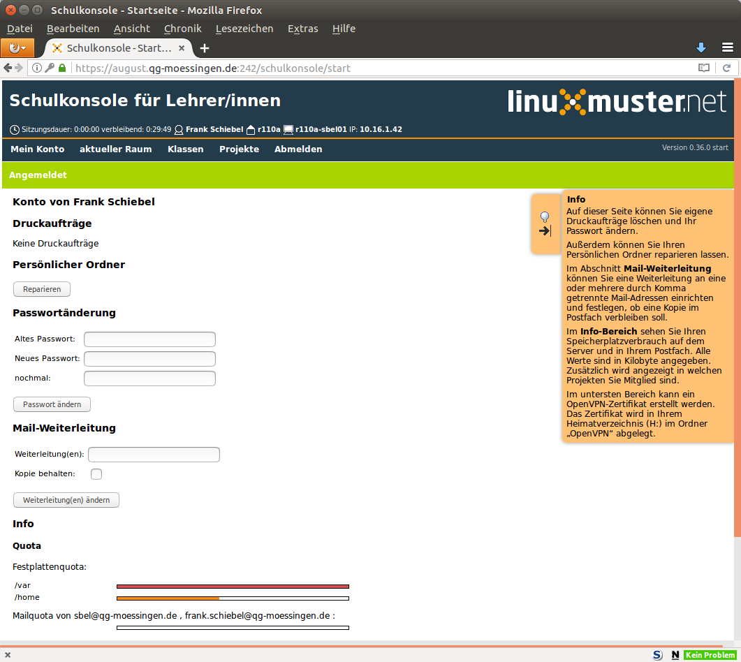This screenshot has width=741, height=662.
Task: Focus the Altes Passwort field
Action: point(149,339)
